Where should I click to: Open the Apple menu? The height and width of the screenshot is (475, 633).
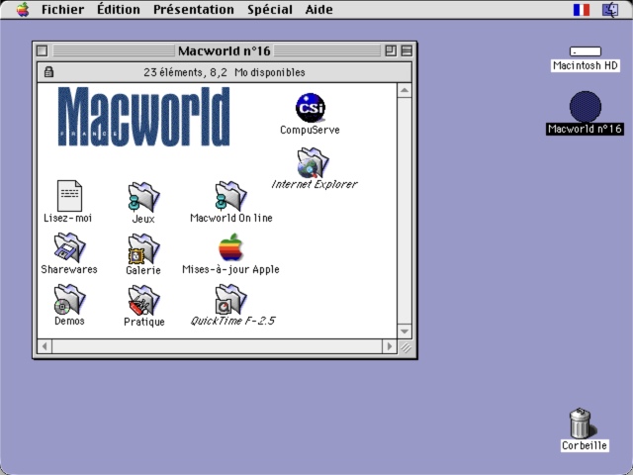(23, 9)
